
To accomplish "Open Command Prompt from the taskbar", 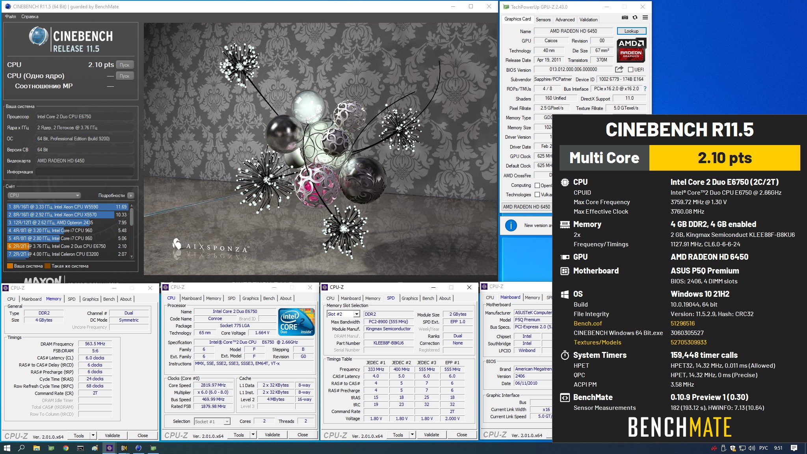I will tap(80, 448).
